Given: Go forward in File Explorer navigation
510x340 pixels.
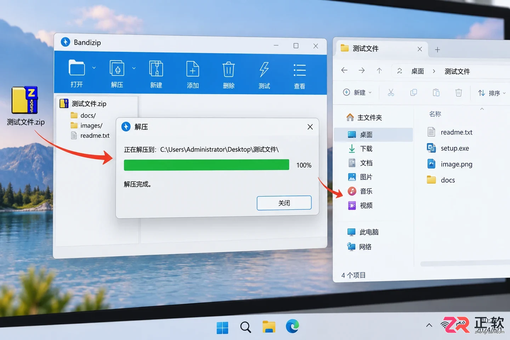Looking at the screenshot, I should [x=362, y=70].
